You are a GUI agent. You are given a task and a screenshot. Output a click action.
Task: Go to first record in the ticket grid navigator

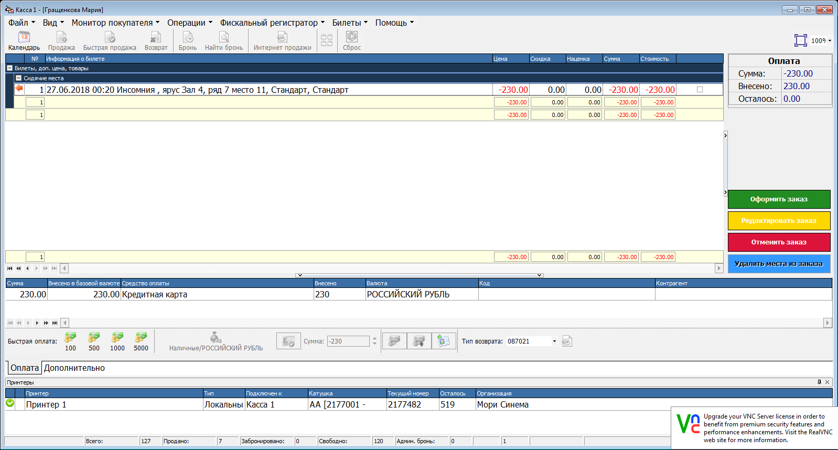click(10, 268)
